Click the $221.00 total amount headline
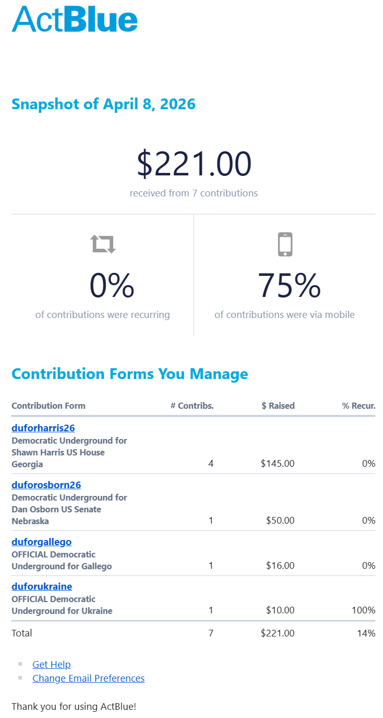This screenshot has width=383, height=718. click(194, 164)
